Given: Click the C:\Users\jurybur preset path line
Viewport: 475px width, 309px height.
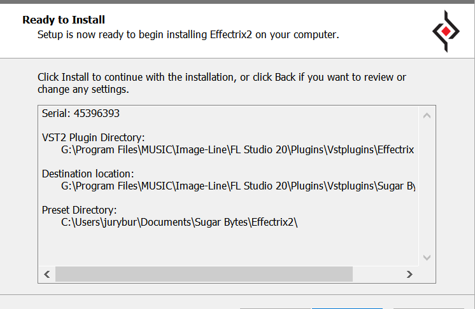Looking at the screenshot, I should [x=180, y=223].
